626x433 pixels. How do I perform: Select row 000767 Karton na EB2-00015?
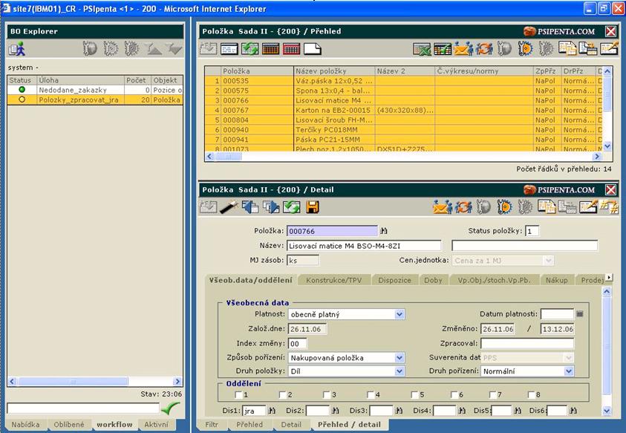coord(403,110)
